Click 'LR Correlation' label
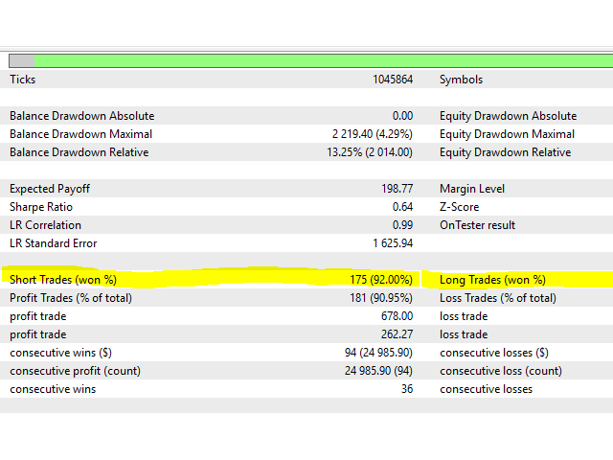The width and height of the screenshot is (613, 460). (x=45, y=225)
